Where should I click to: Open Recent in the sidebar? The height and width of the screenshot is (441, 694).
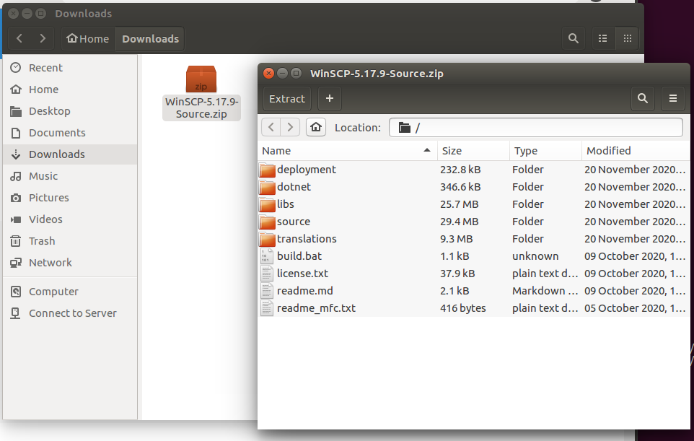pos(71,68)
